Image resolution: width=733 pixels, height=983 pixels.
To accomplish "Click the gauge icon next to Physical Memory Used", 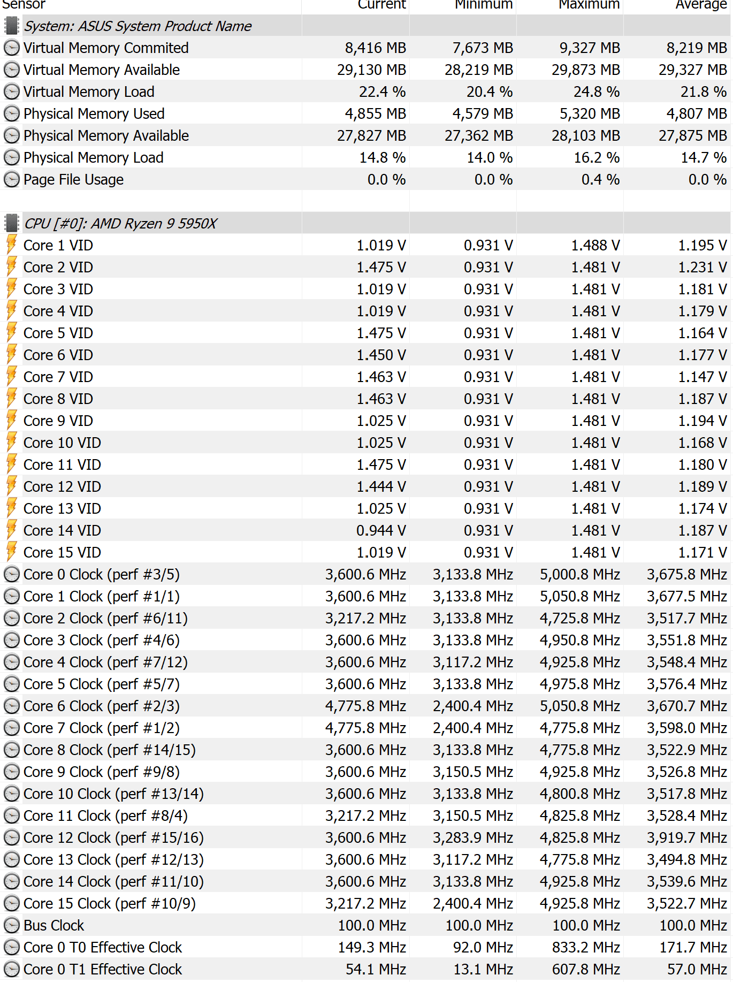I will click(11, 113).
